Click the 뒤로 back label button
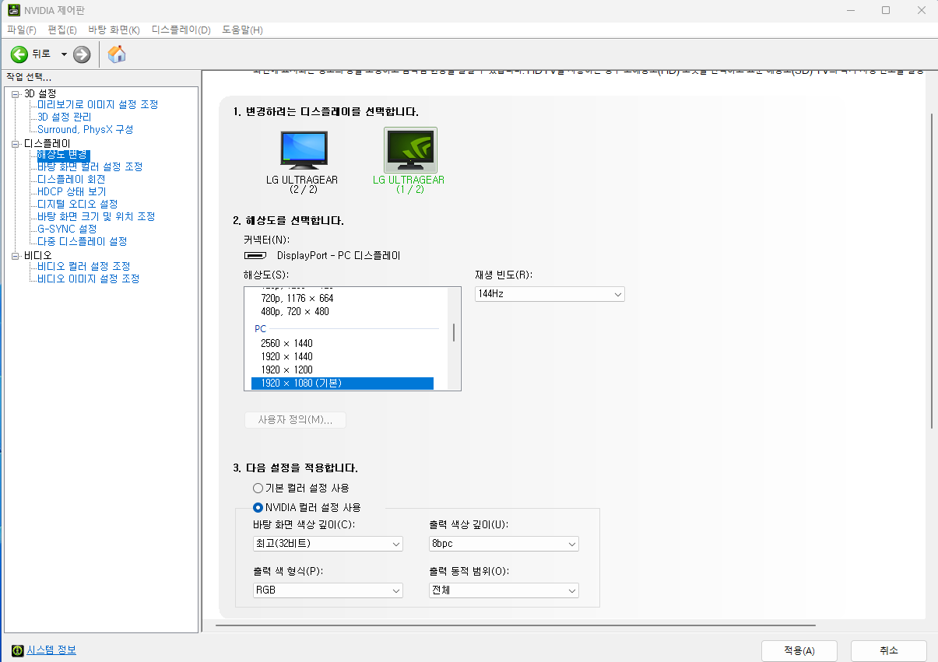The width and height of the screenshot is (938, 662). click(x=41, y=54)
